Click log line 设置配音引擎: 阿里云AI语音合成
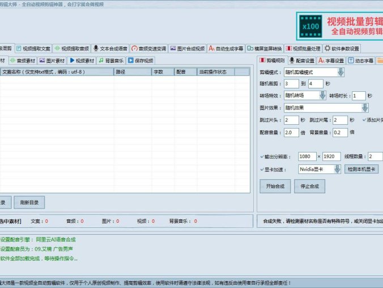This screenshot has height=288, width=383. (x=38, y=240)
